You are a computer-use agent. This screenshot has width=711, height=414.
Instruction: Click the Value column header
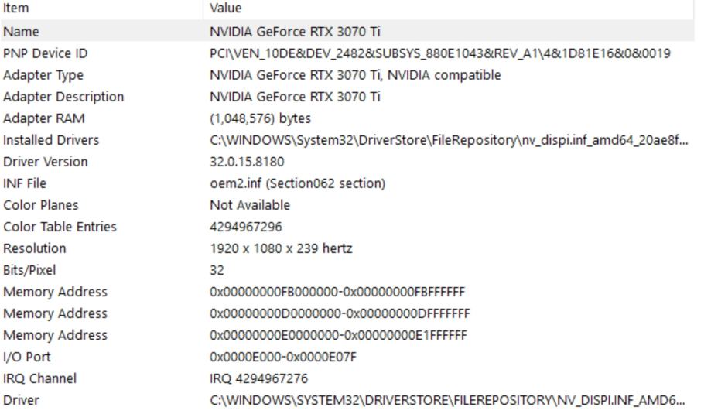225,9
